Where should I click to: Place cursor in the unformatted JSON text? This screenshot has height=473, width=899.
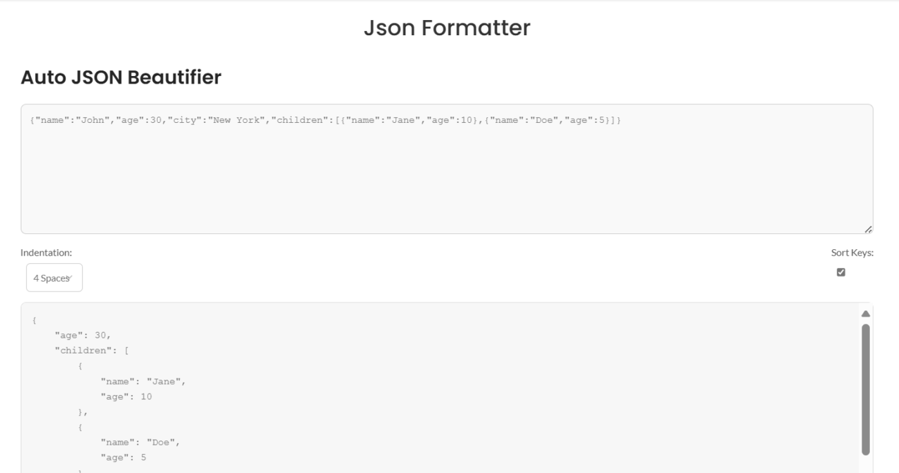(x=277, y=123)
